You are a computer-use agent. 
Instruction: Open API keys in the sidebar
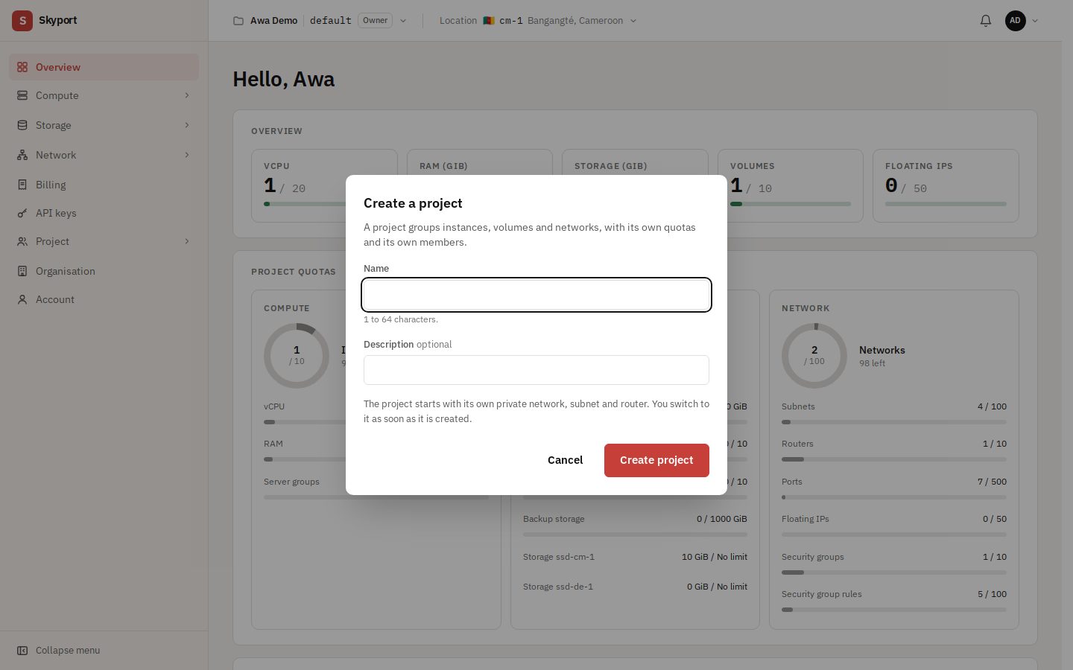click(104, 213)
